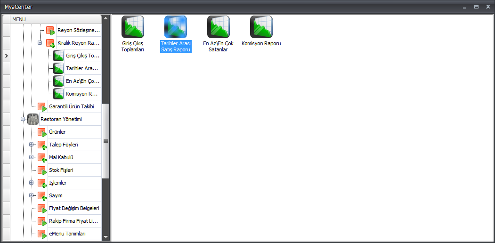The width and height of the screenshot is (495, 243).
Task: Open the En Az\En Çok Satanlar report icon
Action: coord(219,27)
